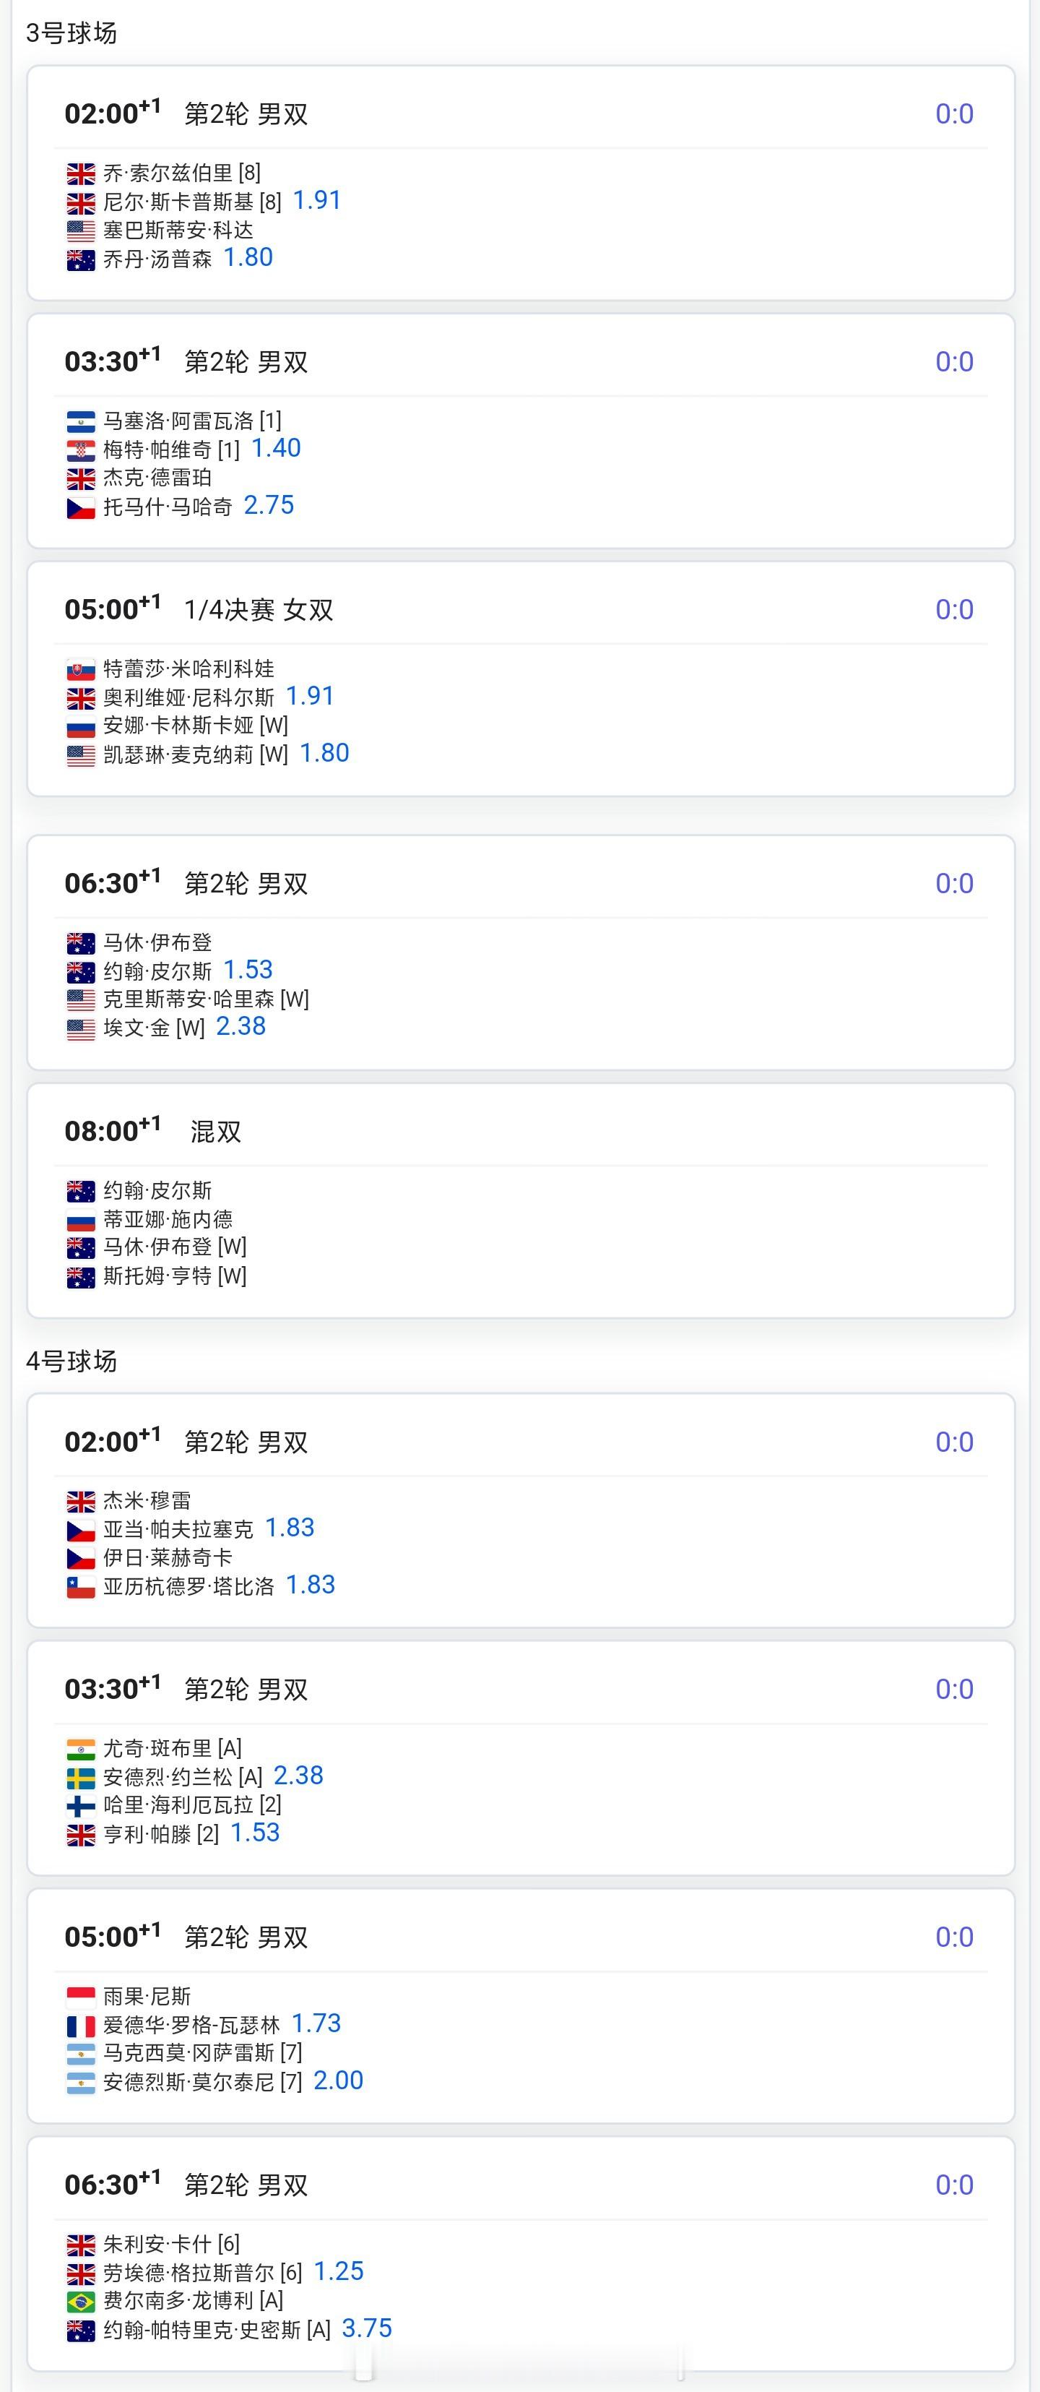This screenshot has width=1040, height=2392.
Task: Click the 4号球场 section header
Action: point(71,1361)
